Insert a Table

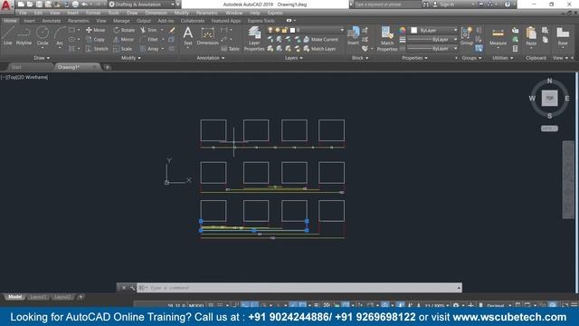230,48
